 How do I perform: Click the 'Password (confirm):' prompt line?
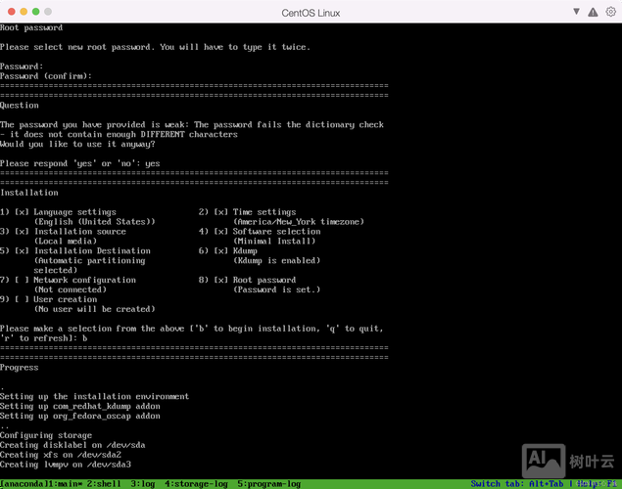tap(46, 76)
